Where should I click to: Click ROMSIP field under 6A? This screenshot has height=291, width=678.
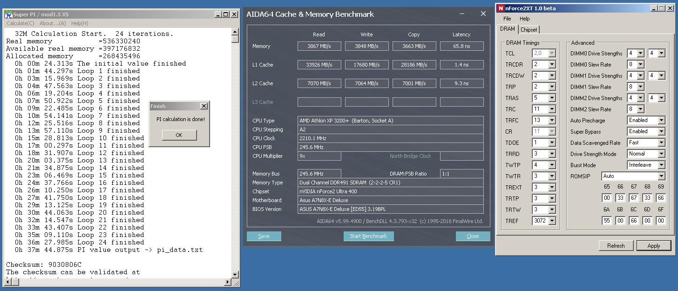pyautogui.click(x=607, y=221)
